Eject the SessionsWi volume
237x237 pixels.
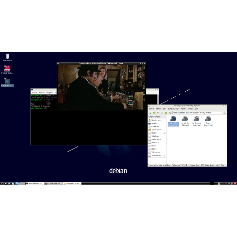point(164,156)
